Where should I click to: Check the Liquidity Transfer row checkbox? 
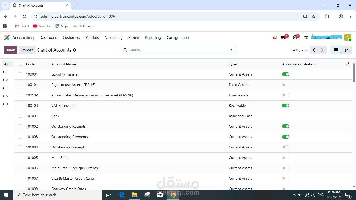(x=20, y=74)
